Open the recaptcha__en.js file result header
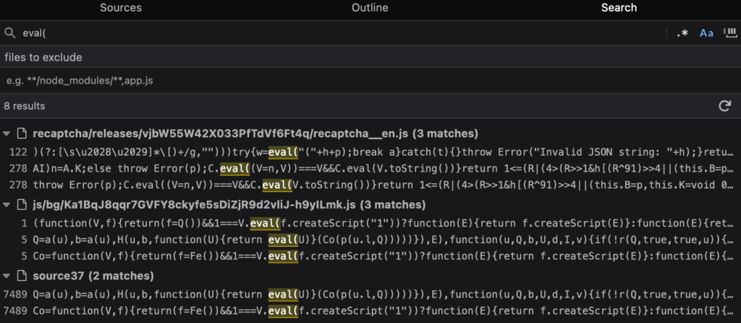Screen dimensions: 741x323 [255, 134]
